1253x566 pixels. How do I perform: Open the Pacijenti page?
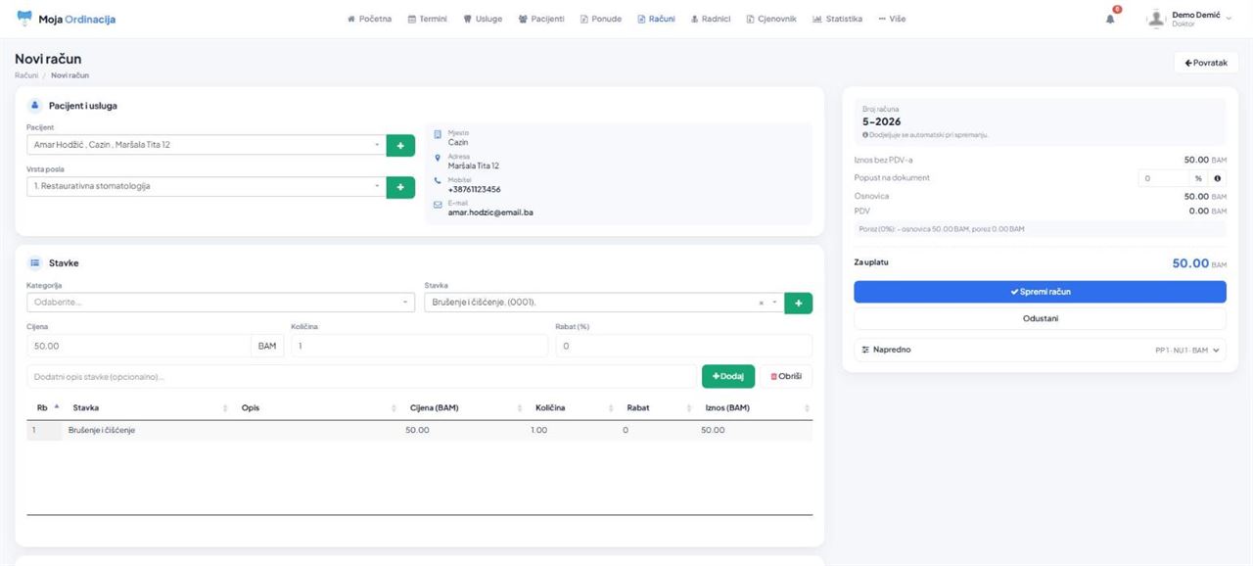[x=541, y=19]
